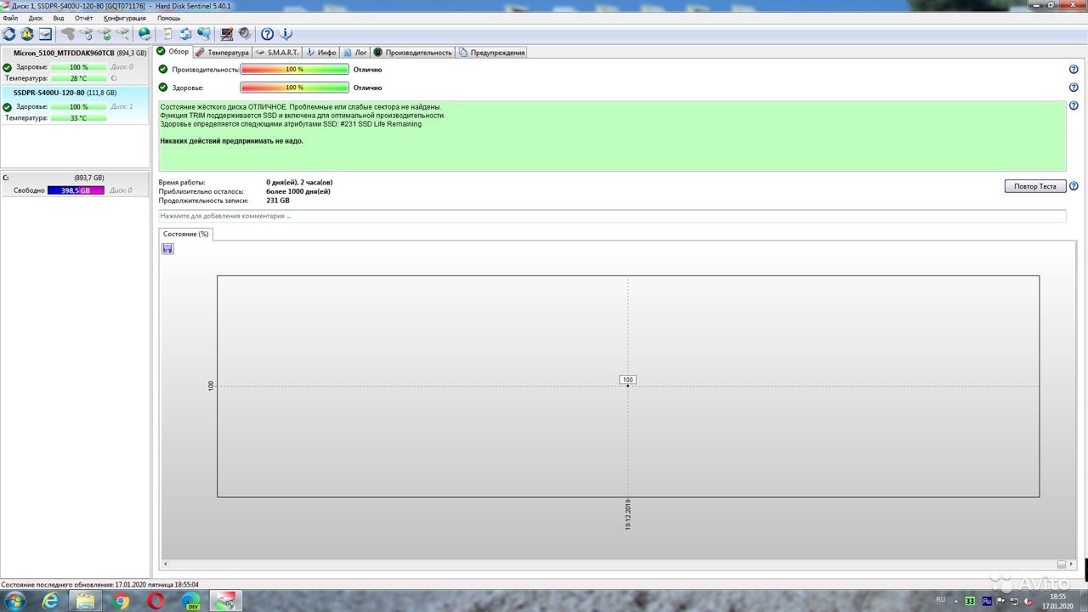Open the Отчёт menu
The height and width of the screenshot is (612, 1088).
coord(83,18)
